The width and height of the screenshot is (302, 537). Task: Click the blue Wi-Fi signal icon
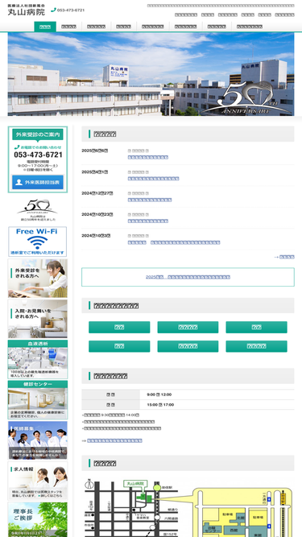point(38,242)
